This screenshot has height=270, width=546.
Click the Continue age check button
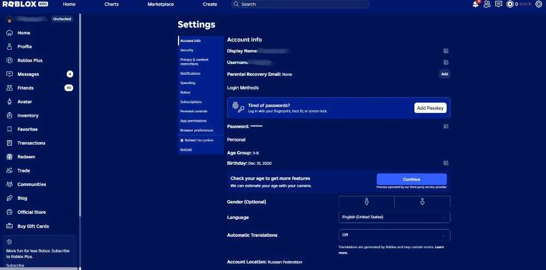tap(412, 179)
